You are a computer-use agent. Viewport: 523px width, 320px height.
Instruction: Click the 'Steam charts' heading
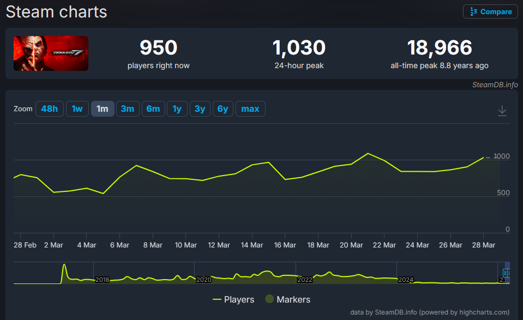point(56,12)
